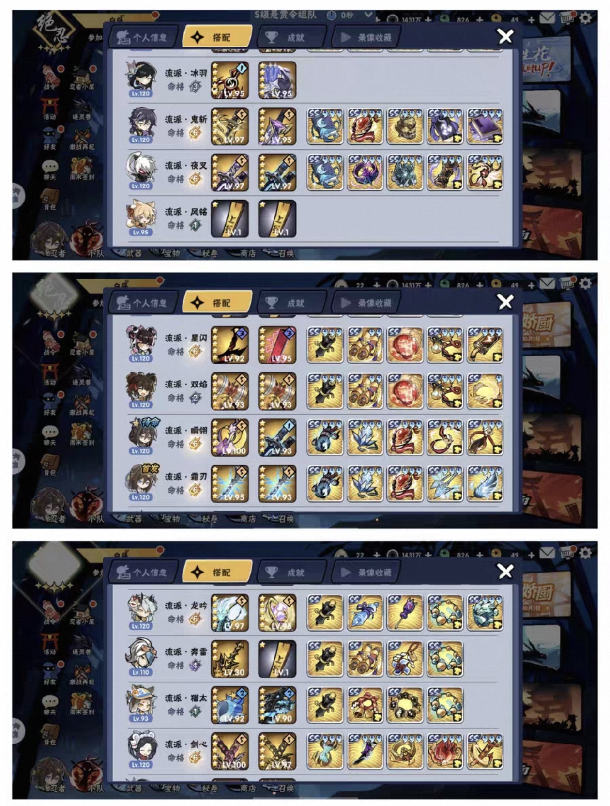Select the 鬼斩 first weapon icon LV.97

pos(230,126)
